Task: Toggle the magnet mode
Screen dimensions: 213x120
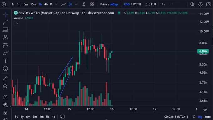Action: coord(5,97)
